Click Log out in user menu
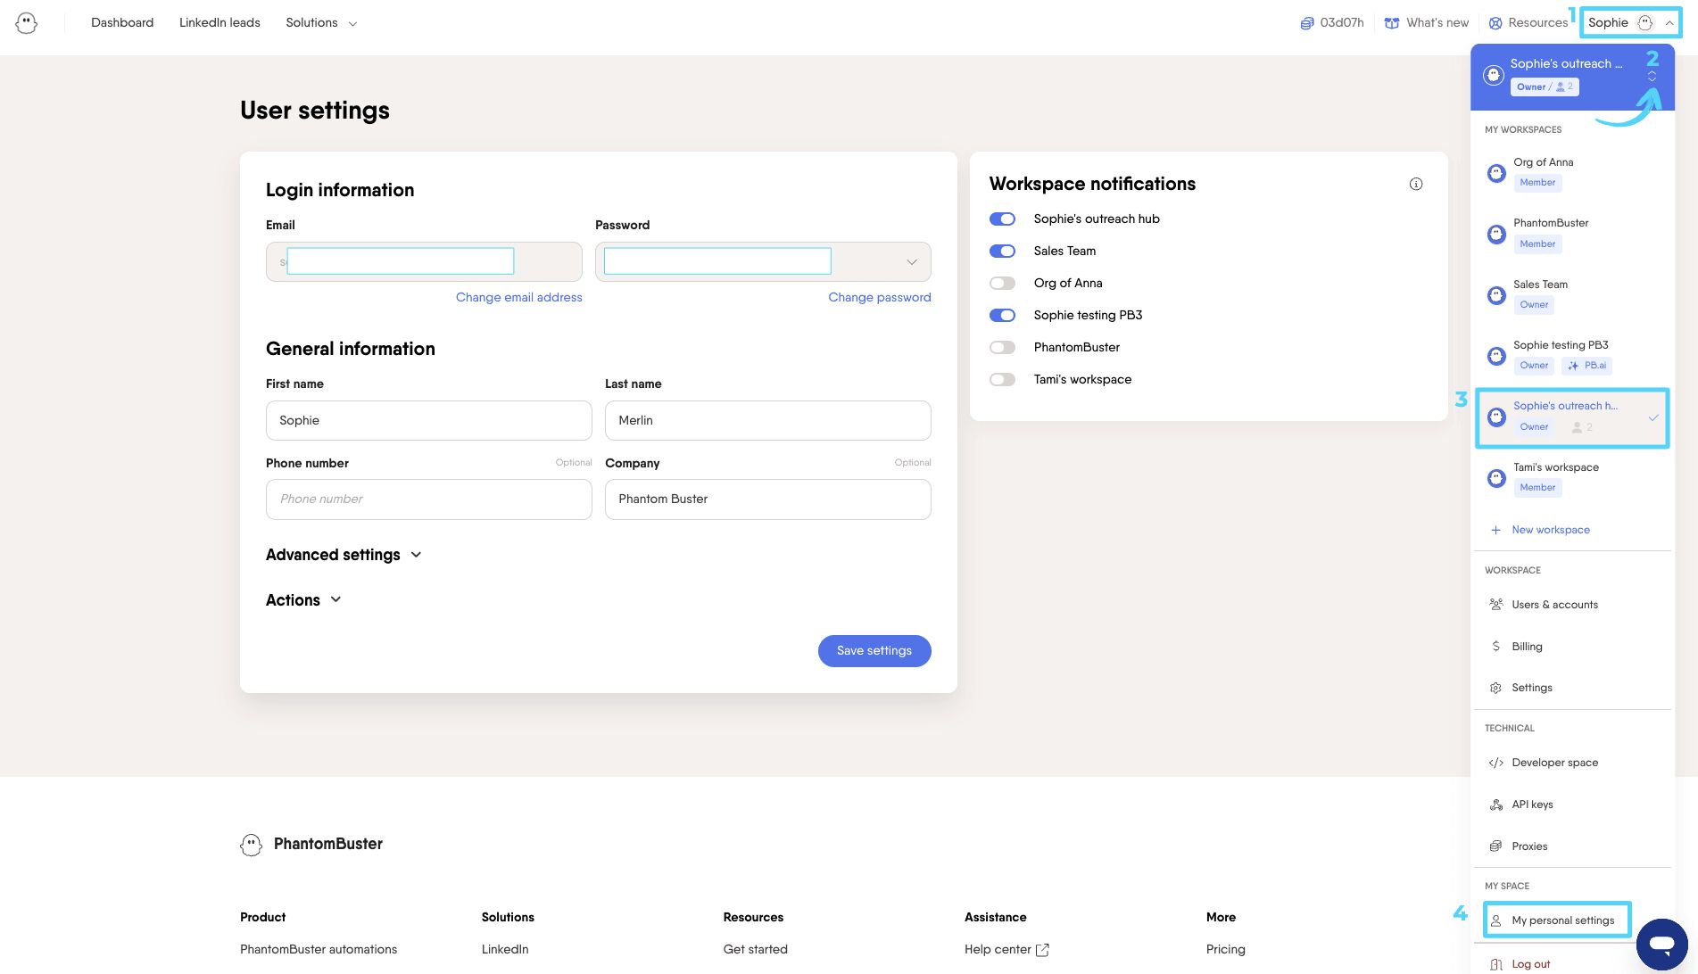 1530,964
